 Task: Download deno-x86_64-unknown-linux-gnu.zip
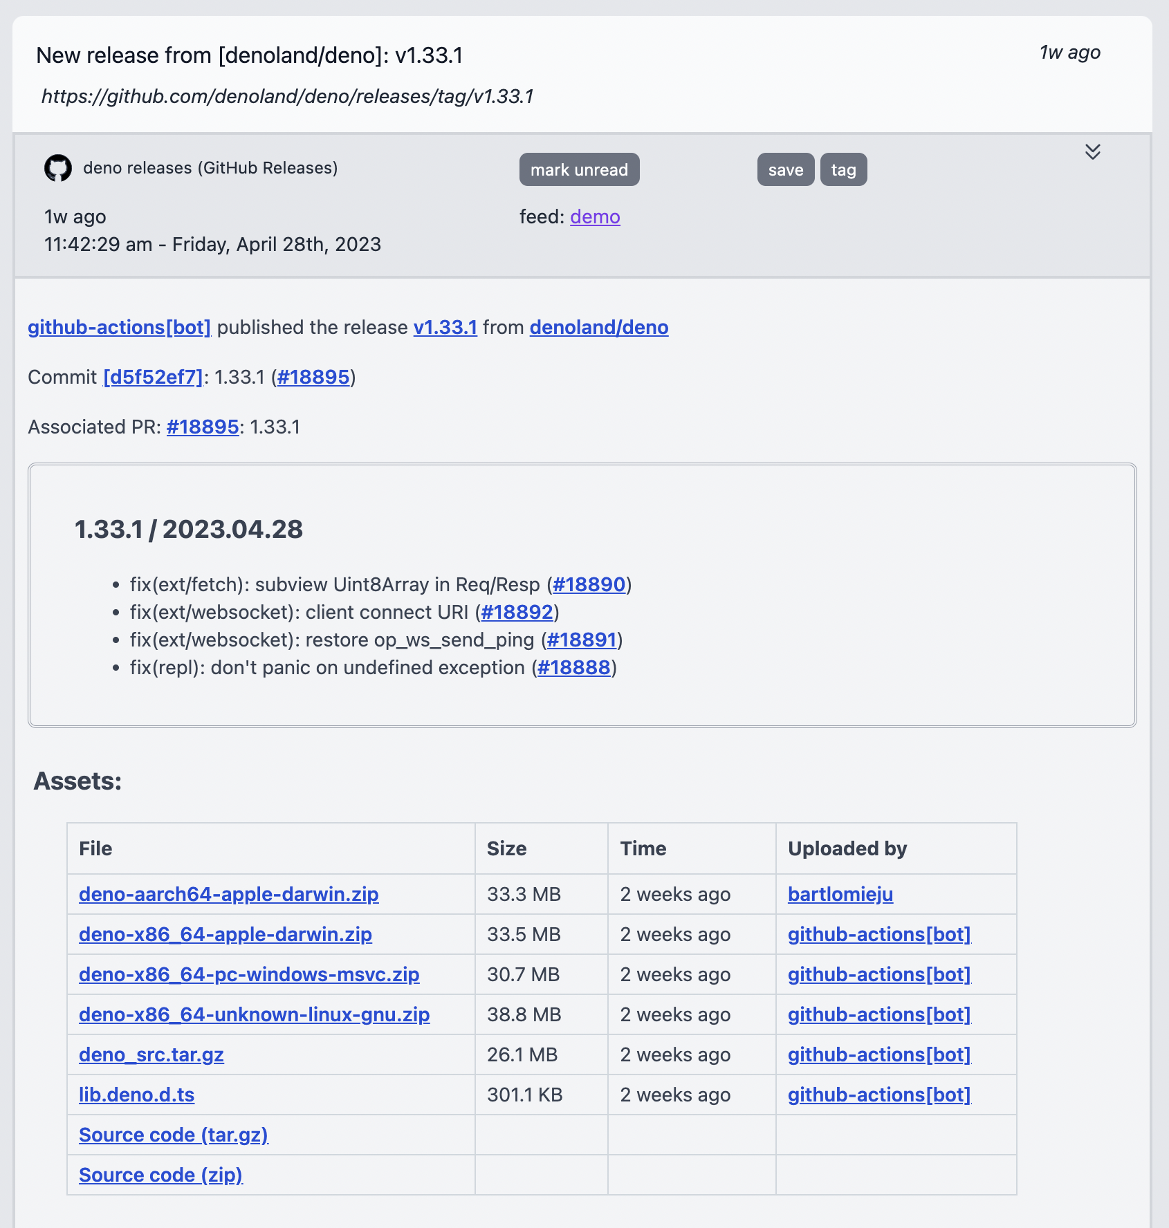coord(255,1014)
